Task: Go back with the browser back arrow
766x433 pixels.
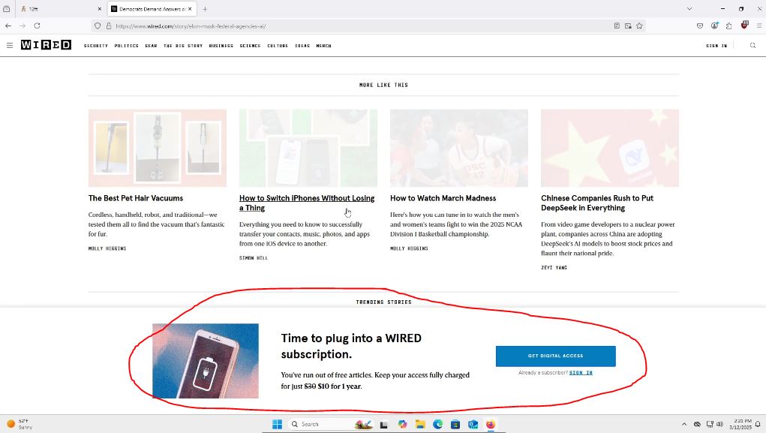Action: (x=8, y=26)
